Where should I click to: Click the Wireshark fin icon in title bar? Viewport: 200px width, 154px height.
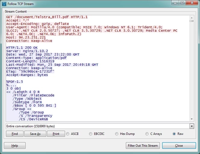coord(4,4)
